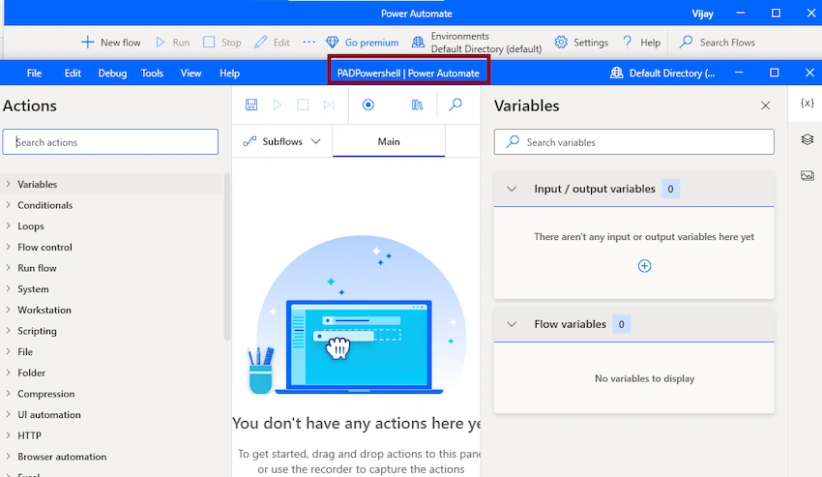Open the Subflows dropdown

(282, 141)
